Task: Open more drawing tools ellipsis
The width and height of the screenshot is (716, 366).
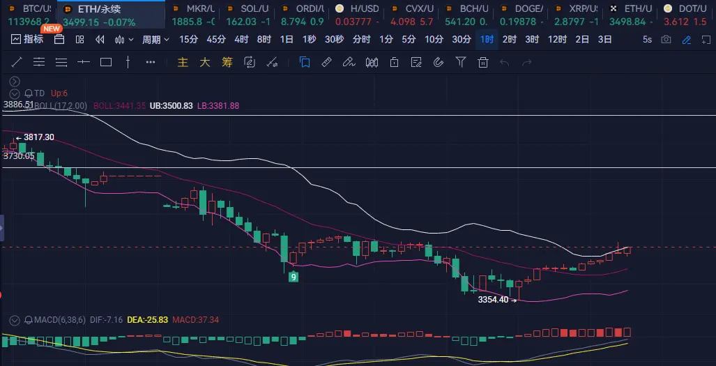Action: [x=150, y=62]
